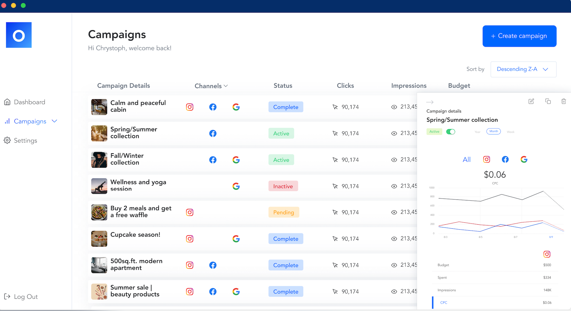
Task: Click the blue circle app logo
Action: [x=19, y=35]
